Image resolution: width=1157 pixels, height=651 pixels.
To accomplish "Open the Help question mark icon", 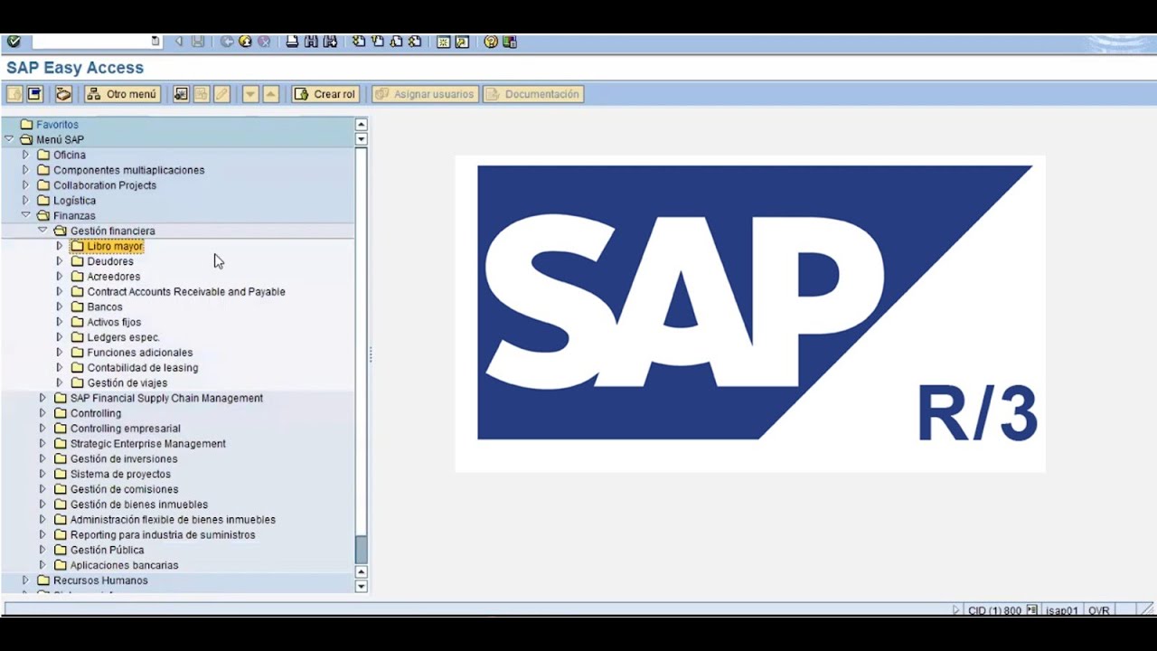I will click(491, 42).
